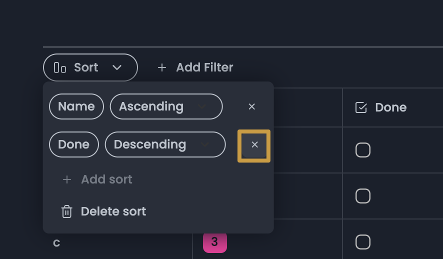Check the second row Done checkbox
443x259 pixels.
click(x=363, y=196)
